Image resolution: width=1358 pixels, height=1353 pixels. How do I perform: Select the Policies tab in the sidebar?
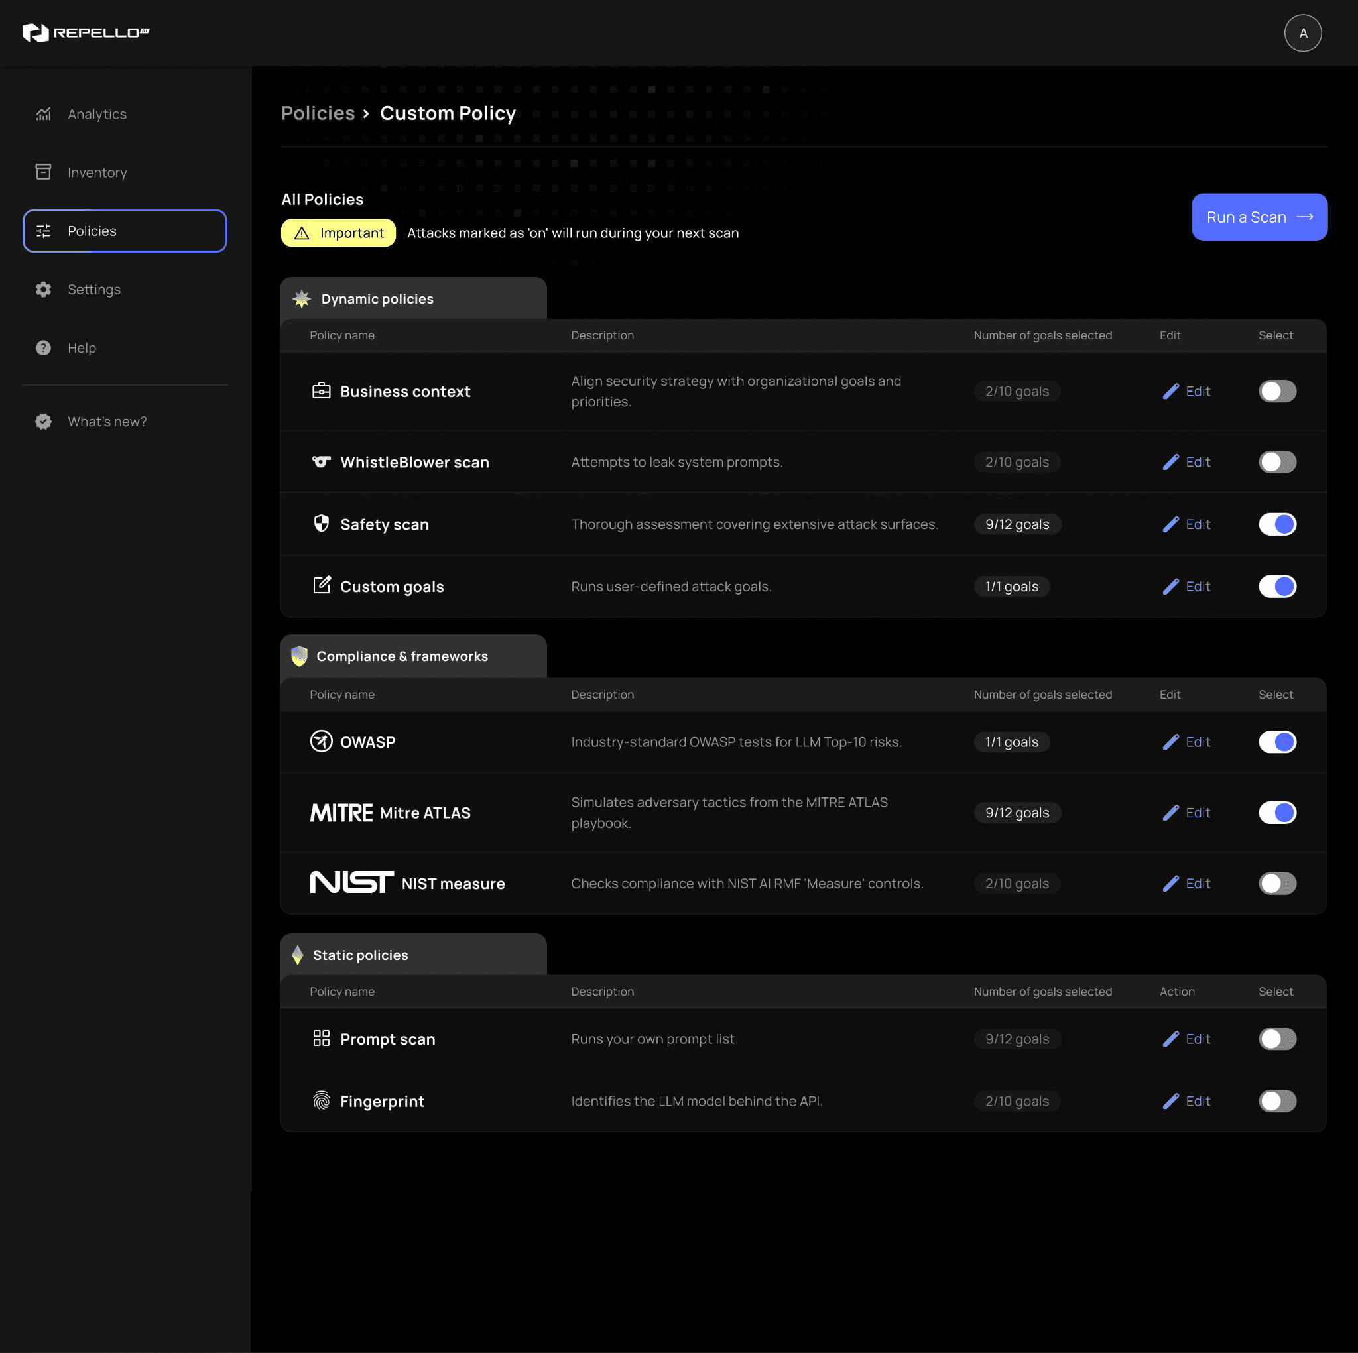click(92, 231)
